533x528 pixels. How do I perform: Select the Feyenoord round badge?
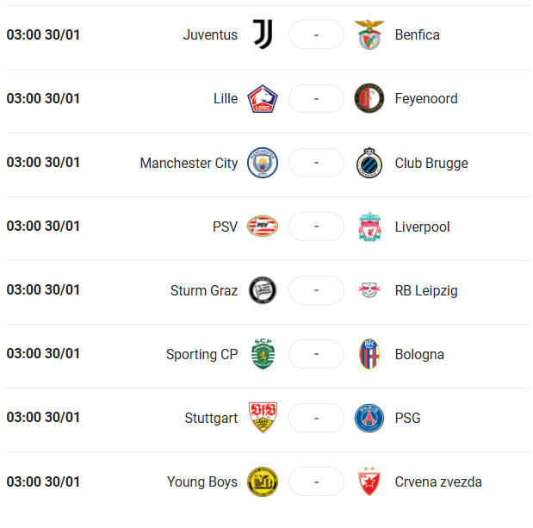pos(369,98)
